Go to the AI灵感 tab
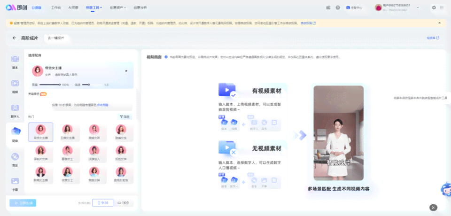The height and width of the screenshot is (216, 451). coord(73,8)
